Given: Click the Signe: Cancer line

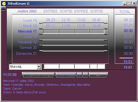Looking at the screenshot, I should [12, 88].
